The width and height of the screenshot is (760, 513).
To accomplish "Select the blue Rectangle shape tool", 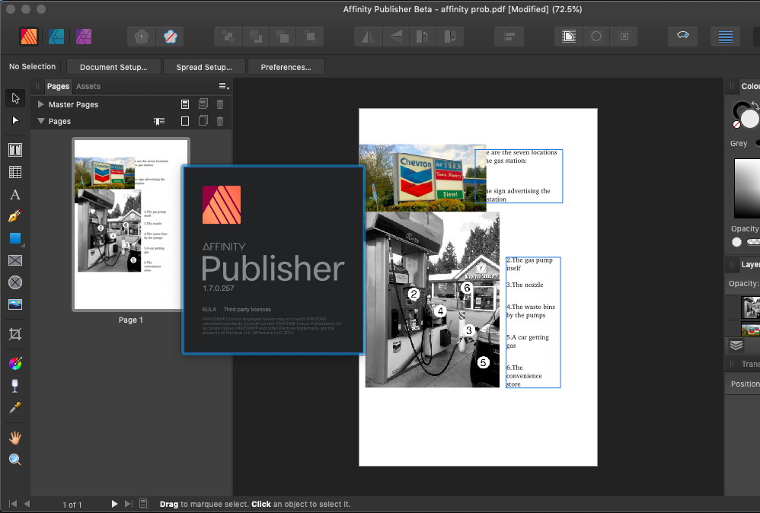I will pos(15,238).
